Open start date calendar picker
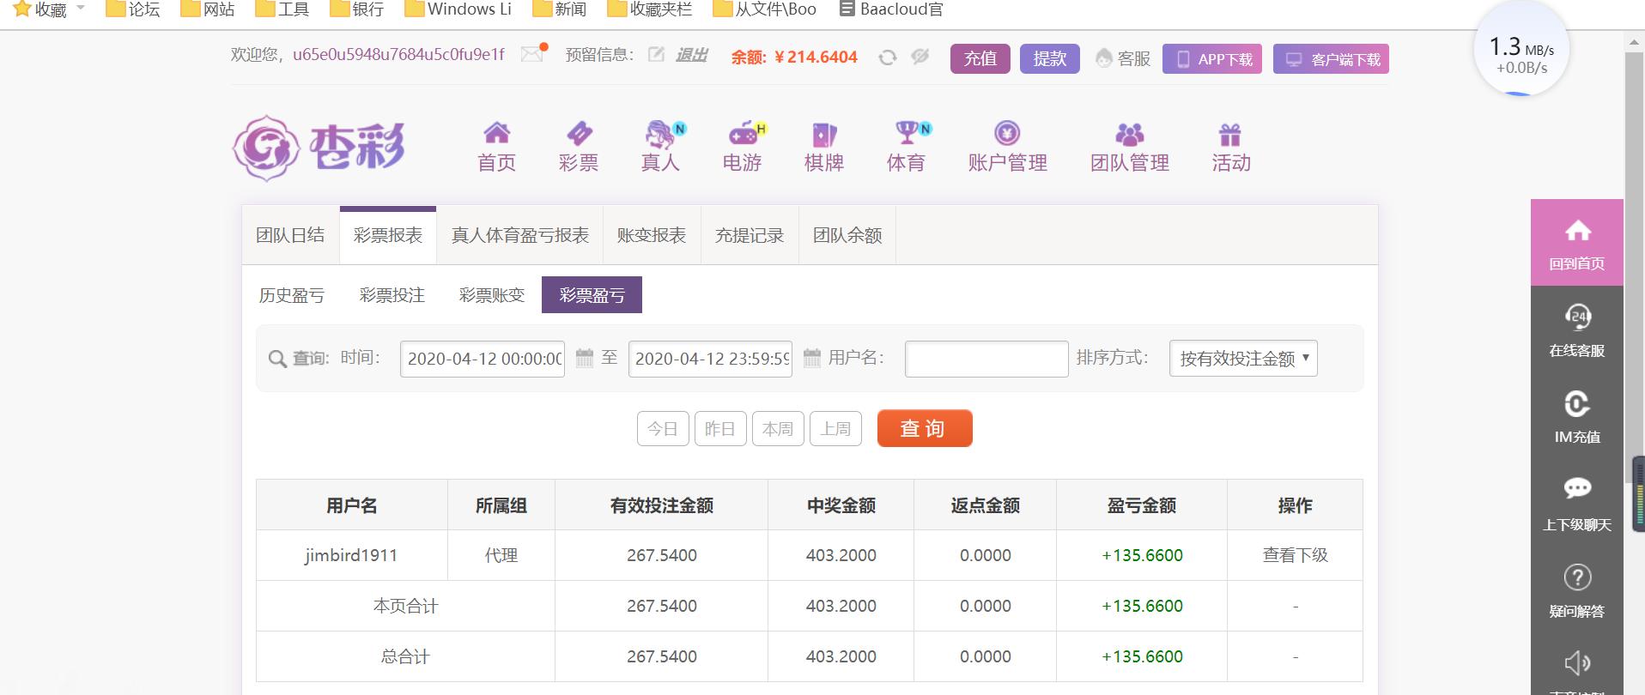Viewport: 1645px width, 695px height. coord(585,358)
